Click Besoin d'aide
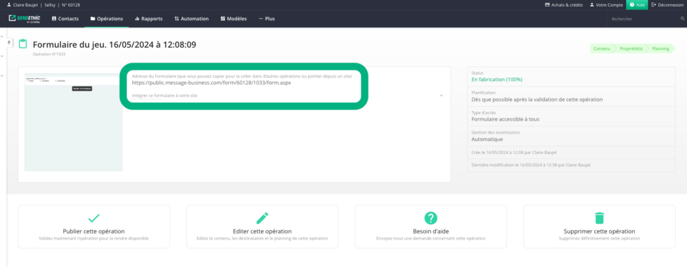This screenshot has height=267, width=687. [431, 231]
